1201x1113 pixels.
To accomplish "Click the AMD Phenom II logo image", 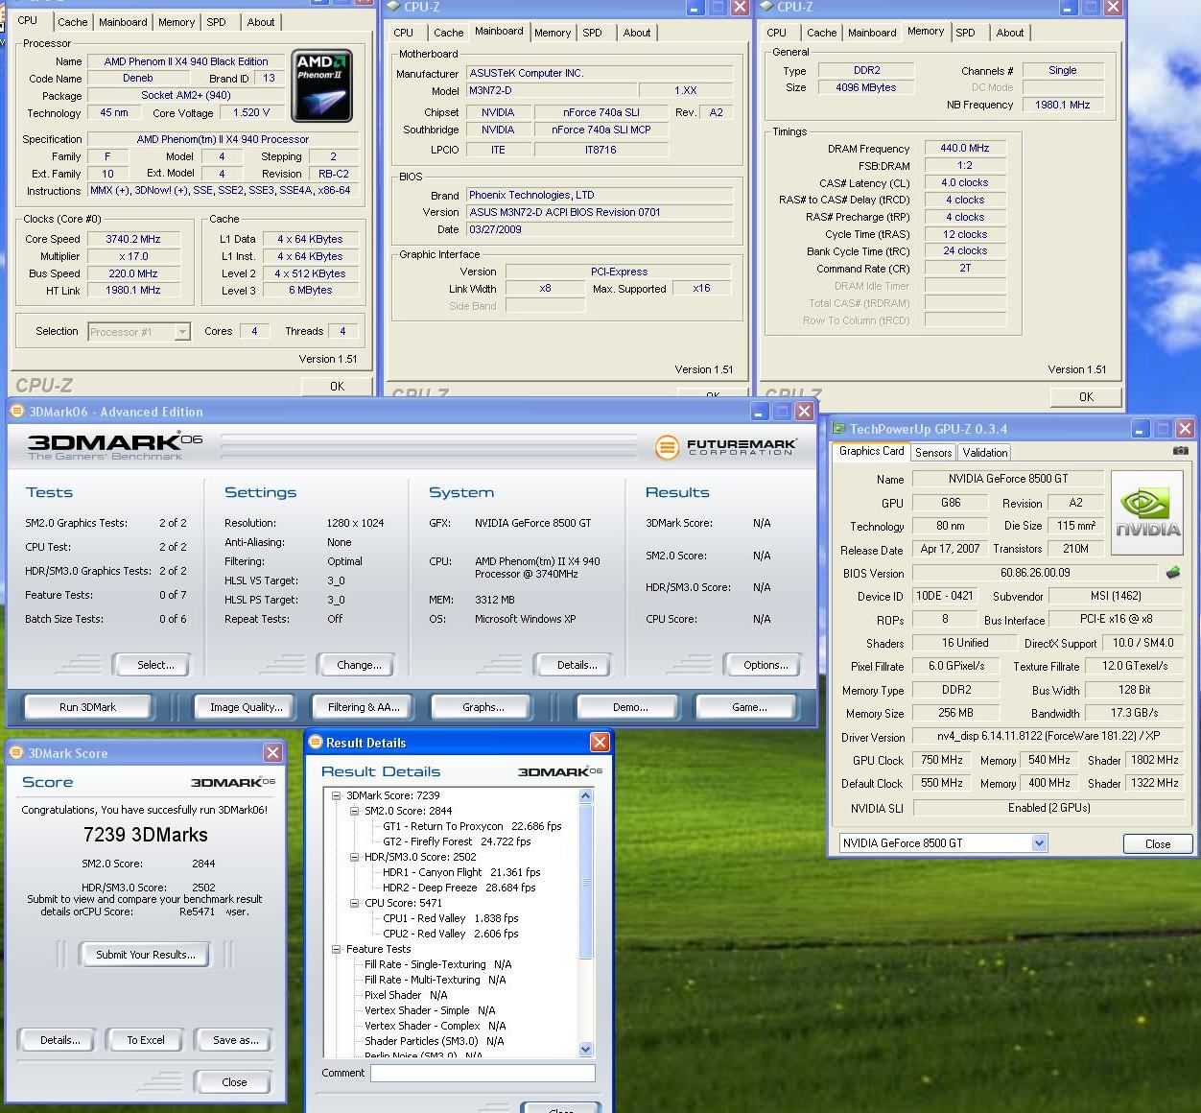I will coord(321,85).
